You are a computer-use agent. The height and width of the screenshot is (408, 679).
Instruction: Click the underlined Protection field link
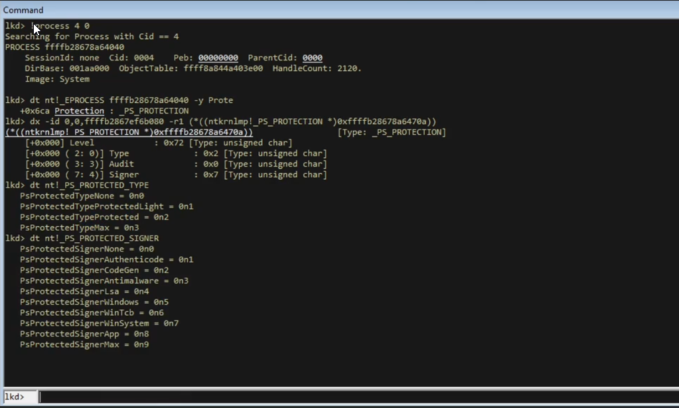79,111
